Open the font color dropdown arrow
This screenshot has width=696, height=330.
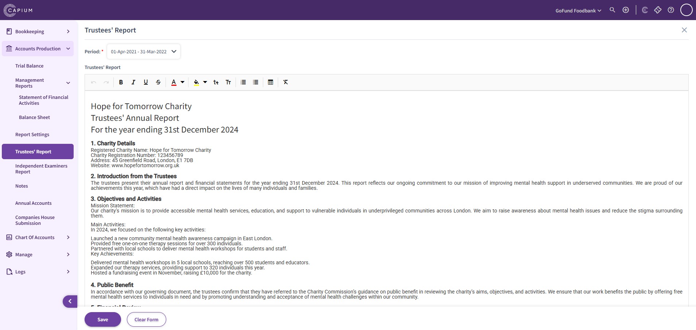[x=182, y=82]
